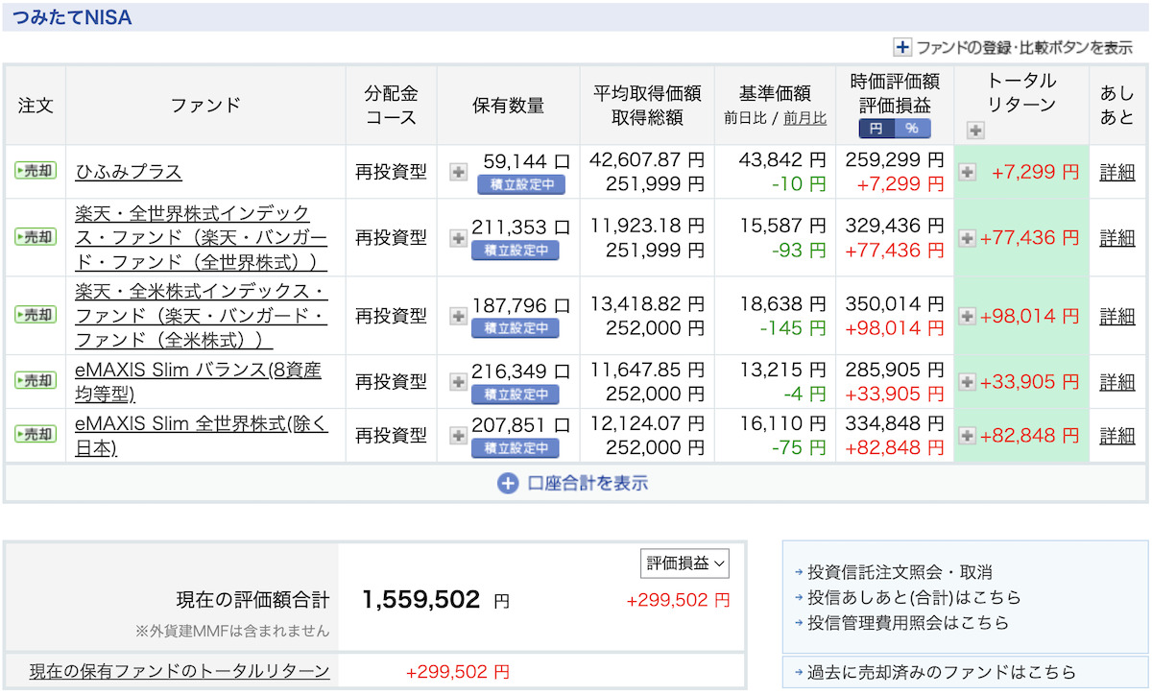Screen dimensions: 1152x695
Task: Expand plus icon beside +7,299 円 total return
Action: pos(968,172)
